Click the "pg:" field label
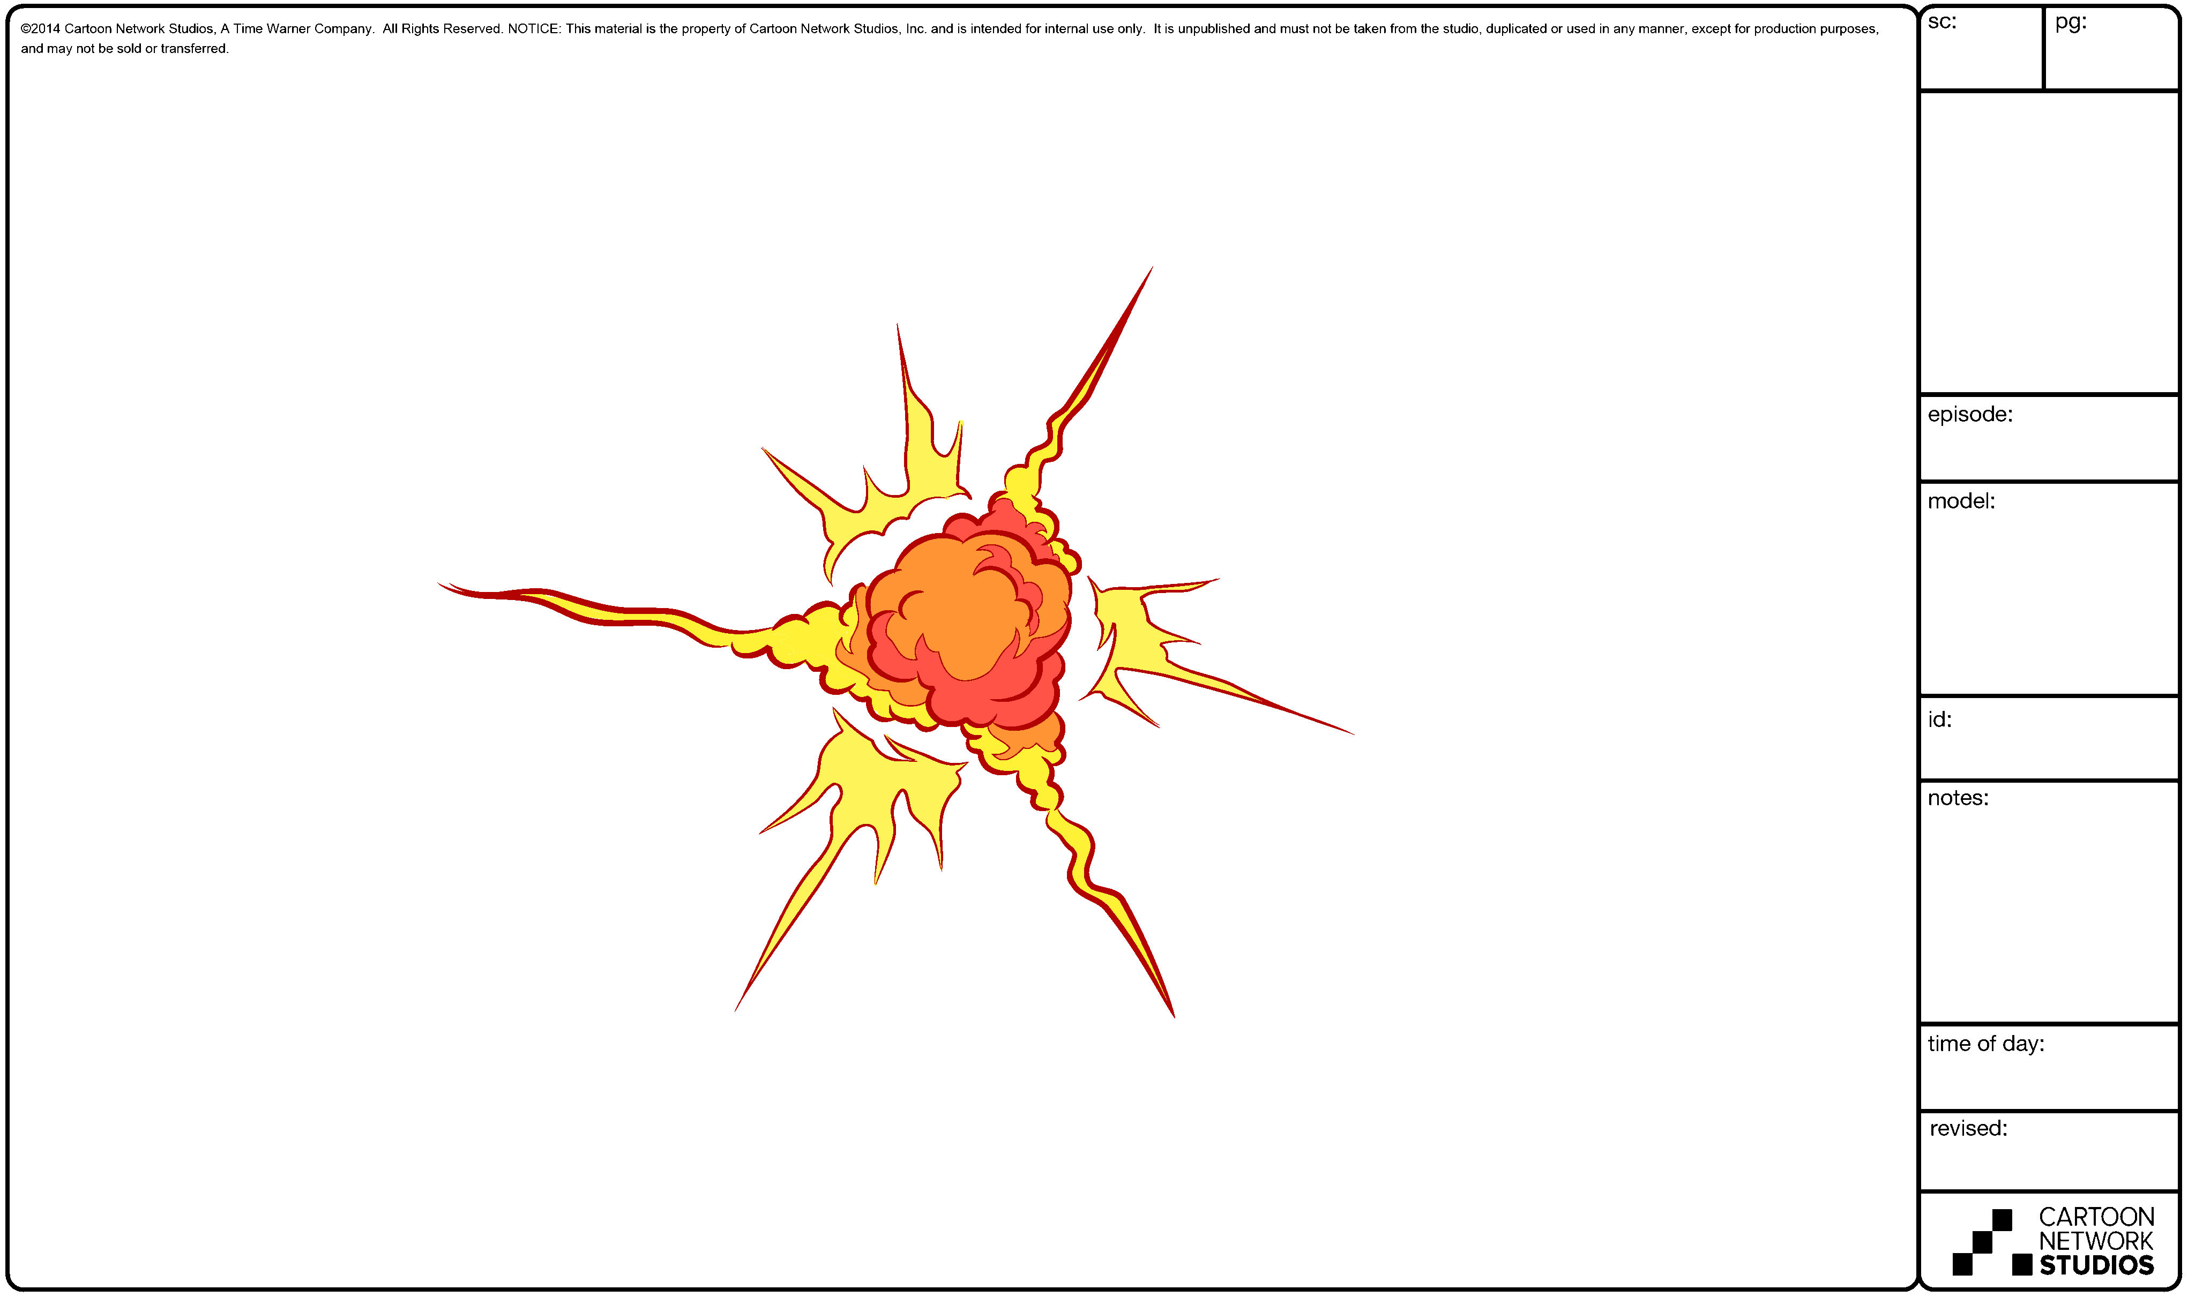Image resolution: width=2188 pixels, height=1297 pixels. pos(2071,24)
